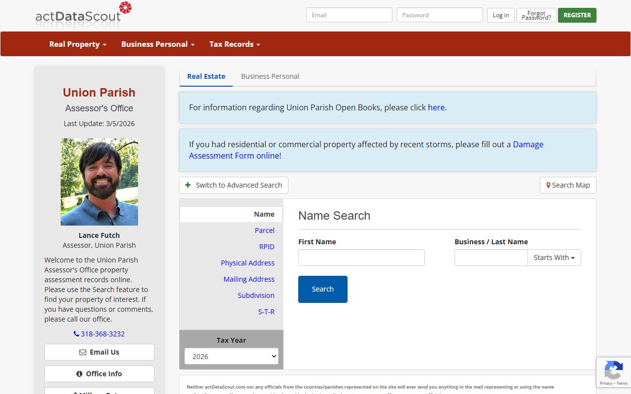631x394 pixels.
Task: Expand the Tax Records menu
Action: (x=235, y=44)
